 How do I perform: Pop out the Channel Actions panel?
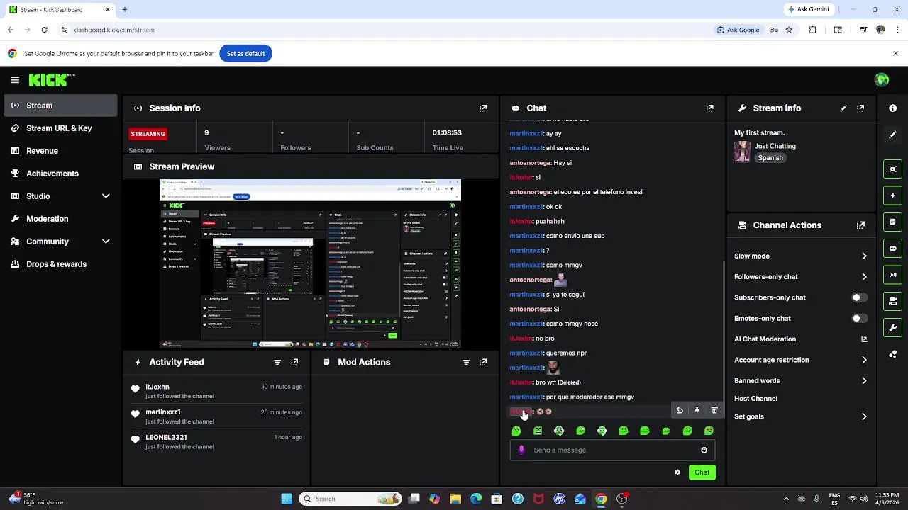(x=860, y=225)
